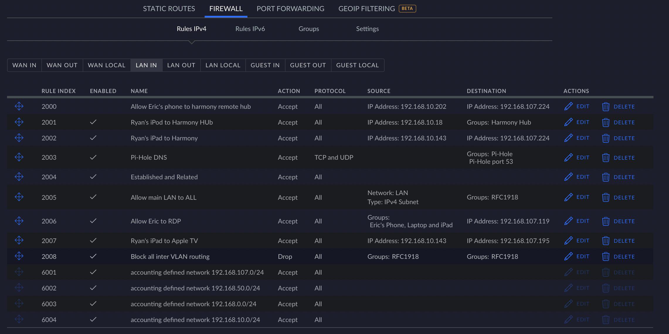Switch to the Port Forwarding tab

290,8
